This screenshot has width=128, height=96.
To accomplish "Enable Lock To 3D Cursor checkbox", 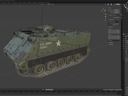I will [x=114, y=23].
